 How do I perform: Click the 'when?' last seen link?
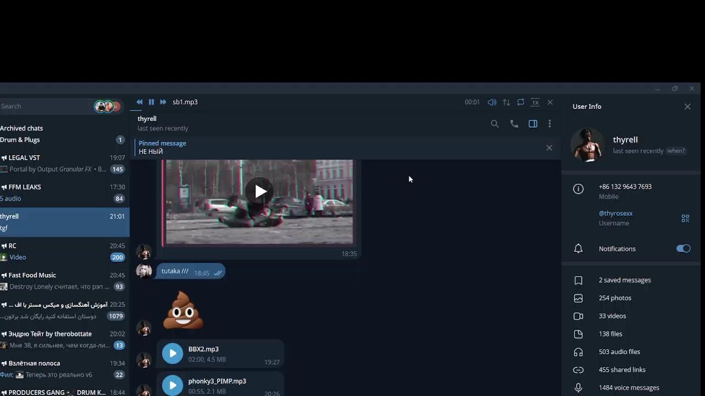click(x=676, y=151)
